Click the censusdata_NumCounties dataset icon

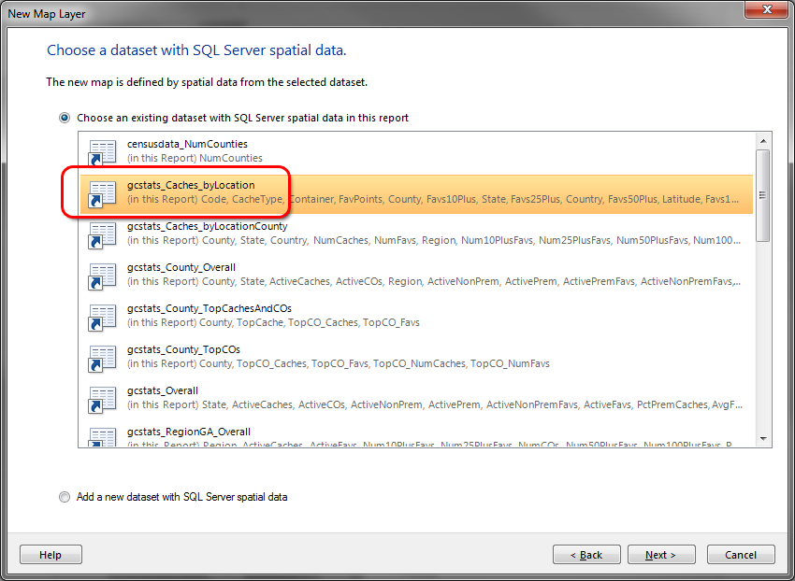coord(101,152)
